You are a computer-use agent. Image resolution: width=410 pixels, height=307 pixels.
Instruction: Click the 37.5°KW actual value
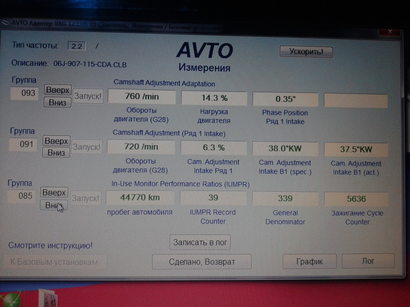[356, 149]
